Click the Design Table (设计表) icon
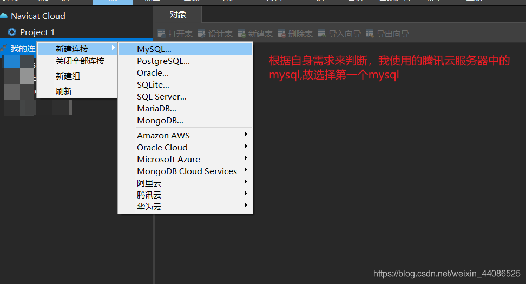The width and height of the screenshot is (526, 284). coord(201,34)
